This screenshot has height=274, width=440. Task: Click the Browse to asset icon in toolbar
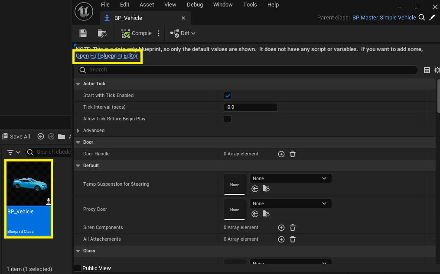tap(102, 33)
